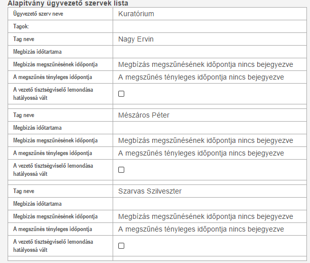Click empty 'Megbízás időtartama' value under Nagy Ervin

coord(210,52)
